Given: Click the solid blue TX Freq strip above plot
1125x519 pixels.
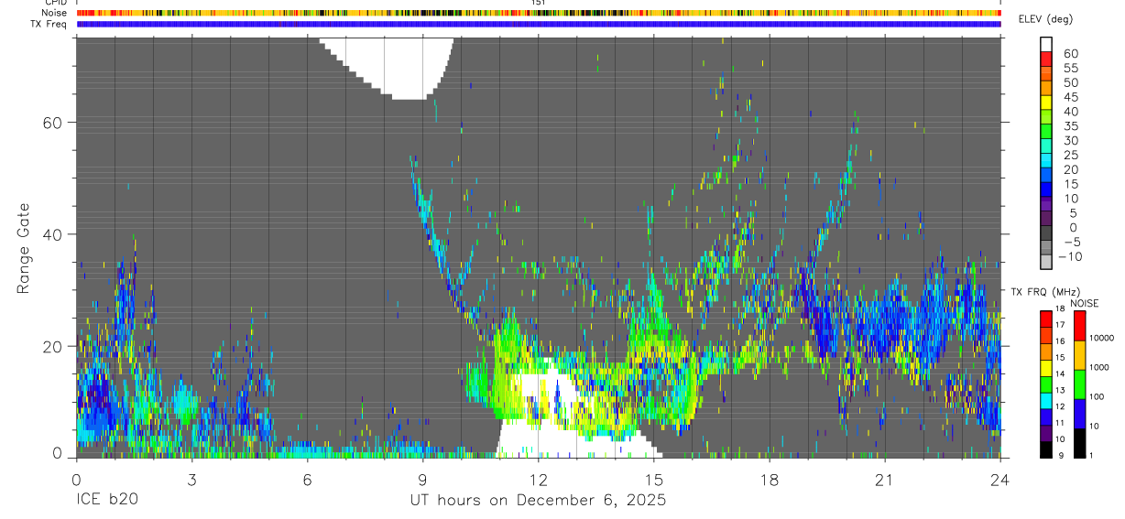Looking at the screenshot, I should click(x=539, y=24).
